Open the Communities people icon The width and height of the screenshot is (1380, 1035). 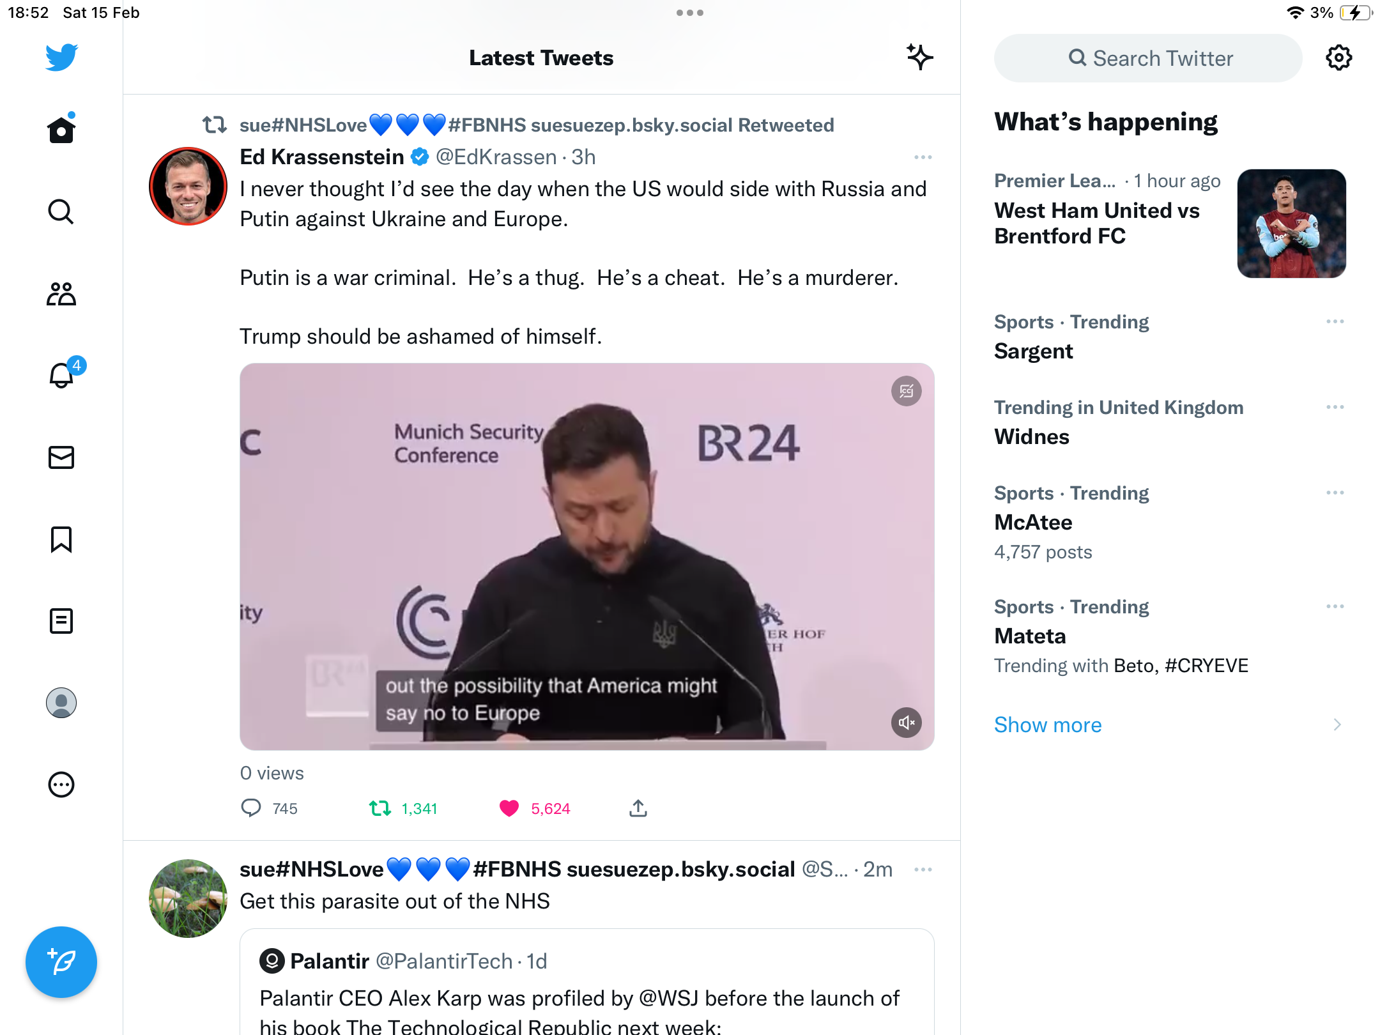coord(61,294)
